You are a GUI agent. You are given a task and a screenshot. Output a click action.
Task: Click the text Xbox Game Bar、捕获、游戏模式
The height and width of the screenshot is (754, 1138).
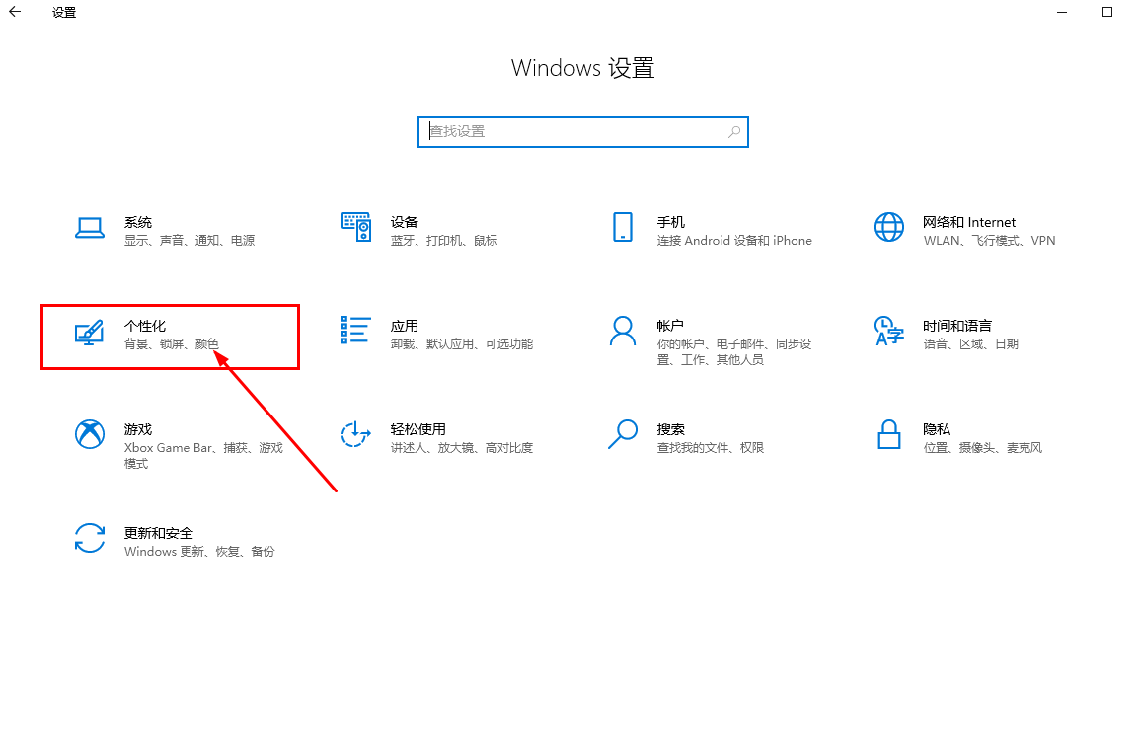[x=203, y=456]
